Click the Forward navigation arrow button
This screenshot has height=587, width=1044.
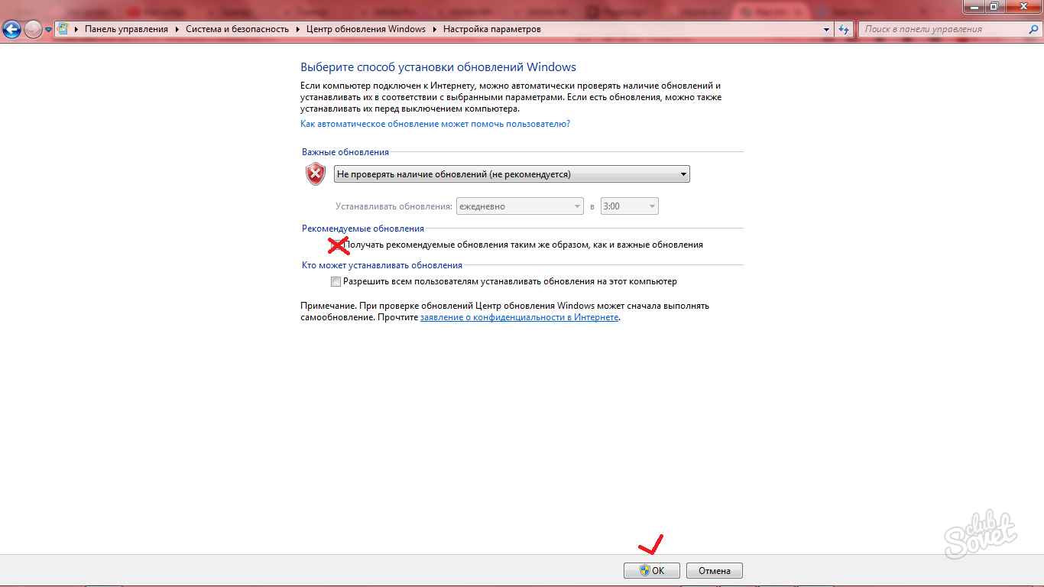33,30
